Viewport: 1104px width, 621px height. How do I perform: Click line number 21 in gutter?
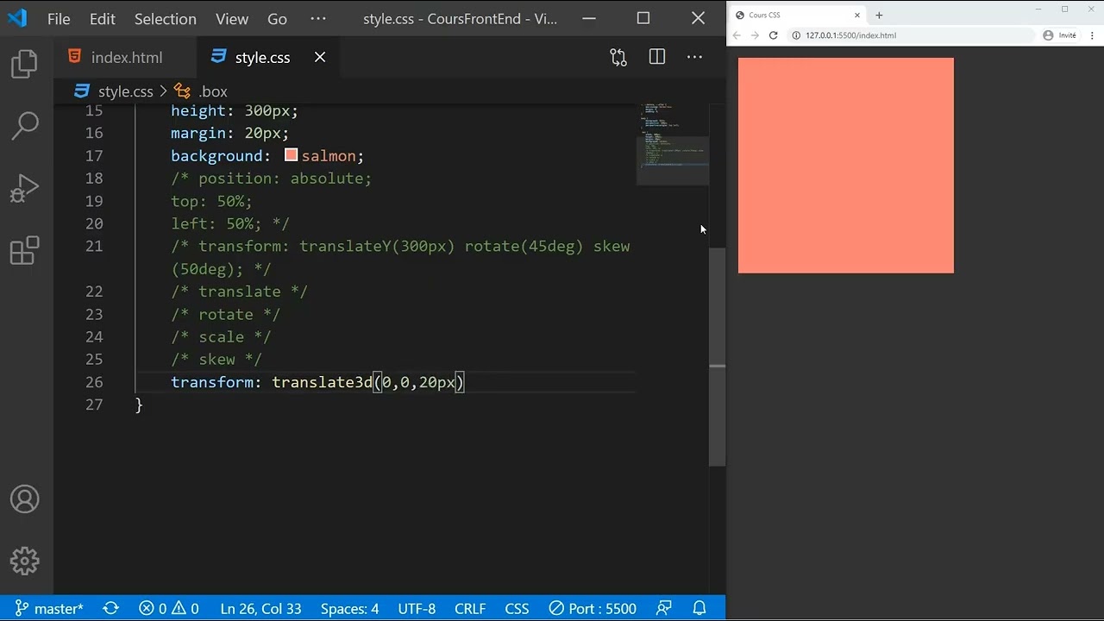click(94, 246)
